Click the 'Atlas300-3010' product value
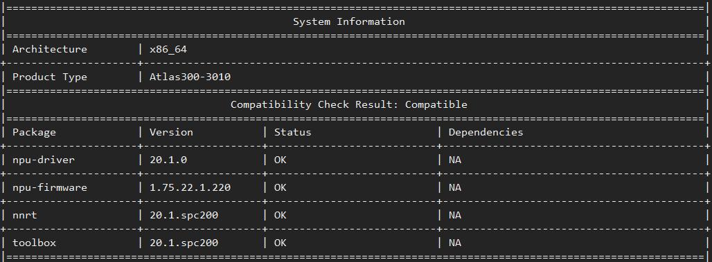 (x=190, y=77)
